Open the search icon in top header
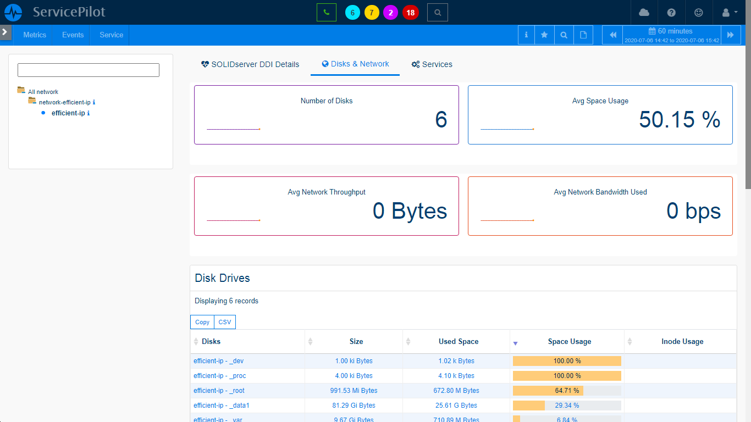 pos(437,12)
